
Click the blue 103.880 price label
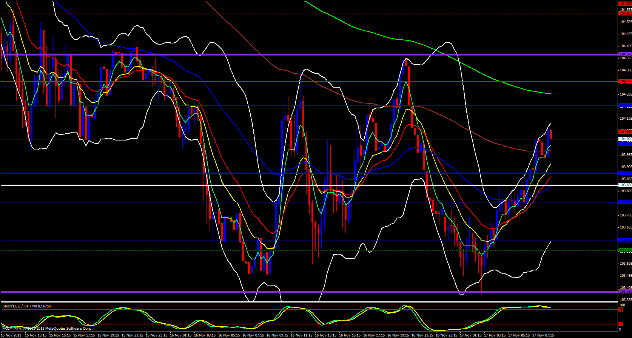[x=625, y=173]
